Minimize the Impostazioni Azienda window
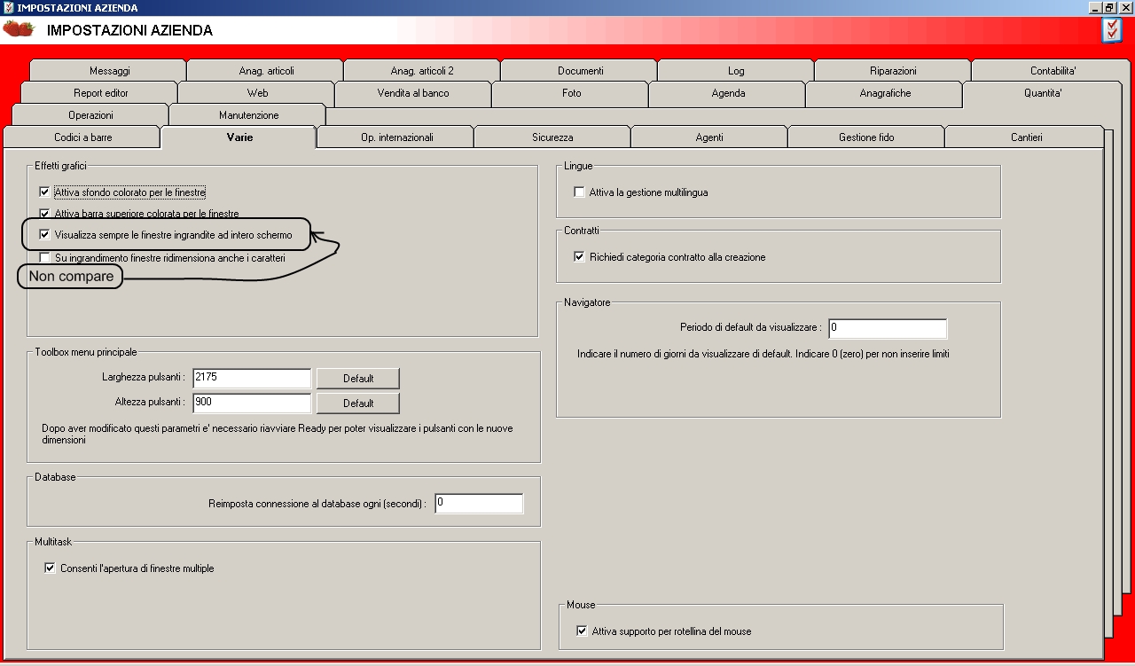Image resolution: width=1135 pixels, height=666 pixels. pyautogui.click(x=1096, y=7)
